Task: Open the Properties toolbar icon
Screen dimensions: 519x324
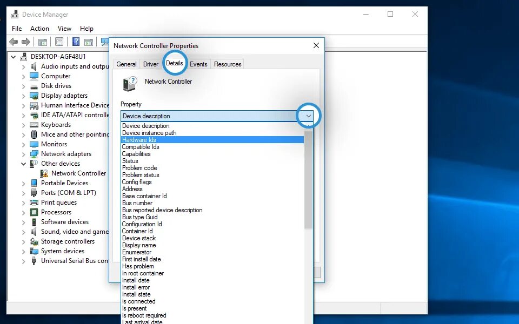Action: pyautogui.click(x=59, y=42)
